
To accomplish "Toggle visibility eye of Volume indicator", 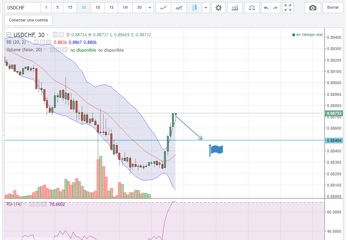I will pos(53,50).
